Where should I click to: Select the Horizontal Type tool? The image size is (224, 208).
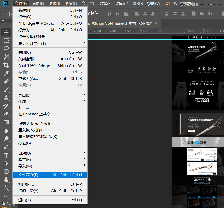click(x=6, y=155)
